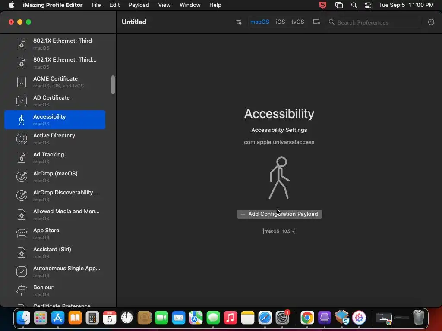
Task: Open Apple Configurator from the Dock
Action: pos(325,318)
